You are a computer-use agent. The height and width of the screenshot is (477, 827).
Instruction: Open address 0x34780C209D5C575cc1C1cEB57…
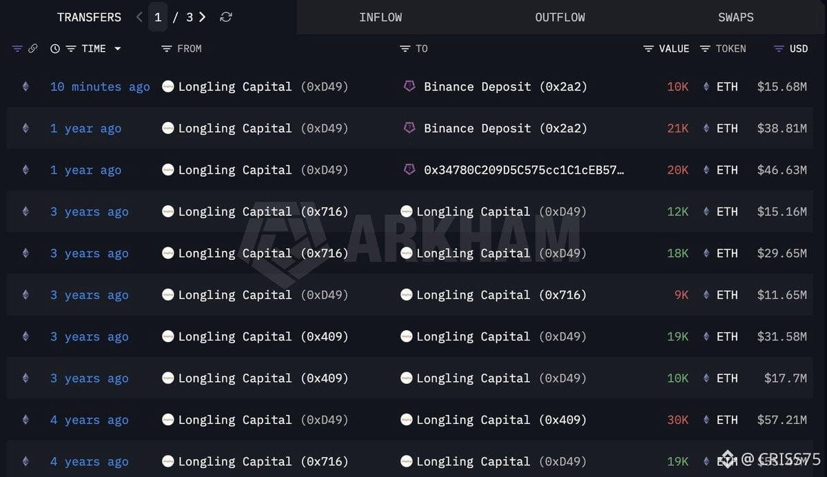524,170
